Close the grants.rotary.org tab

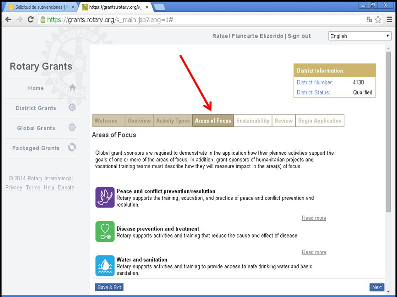[x=147, y=7]
